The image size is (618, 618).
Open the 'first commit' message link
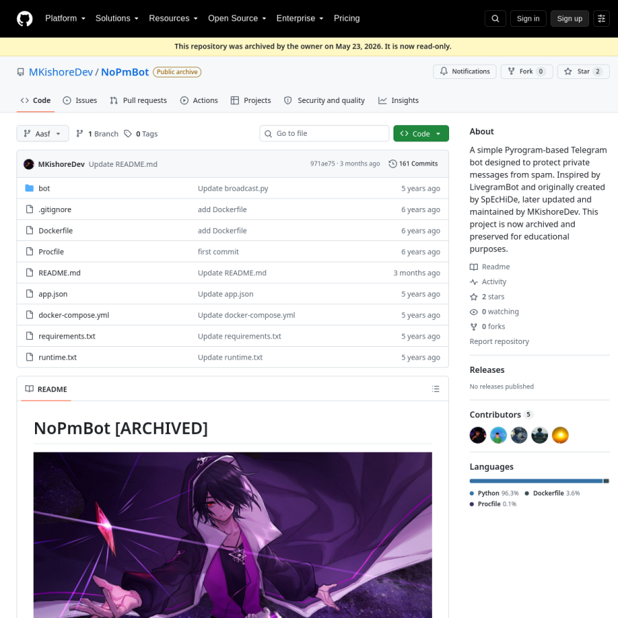218,251
